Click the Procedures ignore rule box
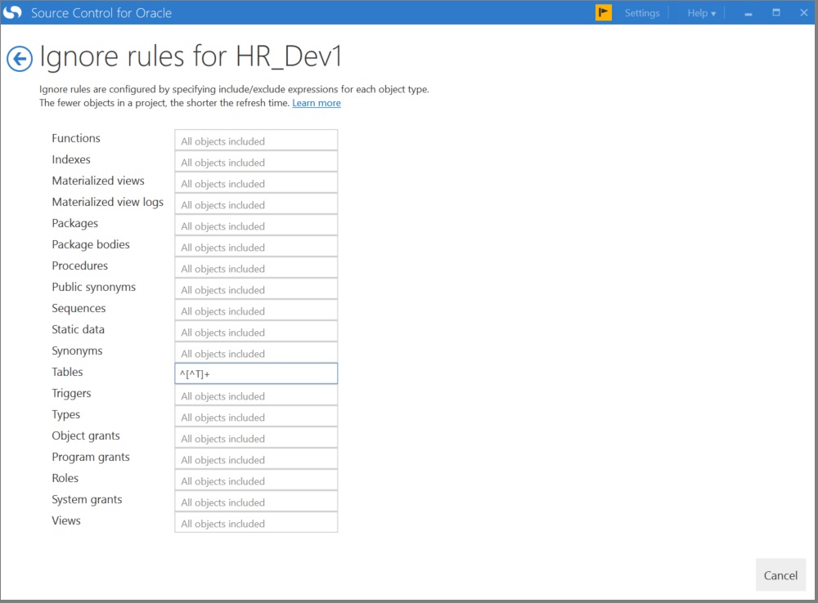The height and width of the screenshot is (603, 818). (255, 267)
